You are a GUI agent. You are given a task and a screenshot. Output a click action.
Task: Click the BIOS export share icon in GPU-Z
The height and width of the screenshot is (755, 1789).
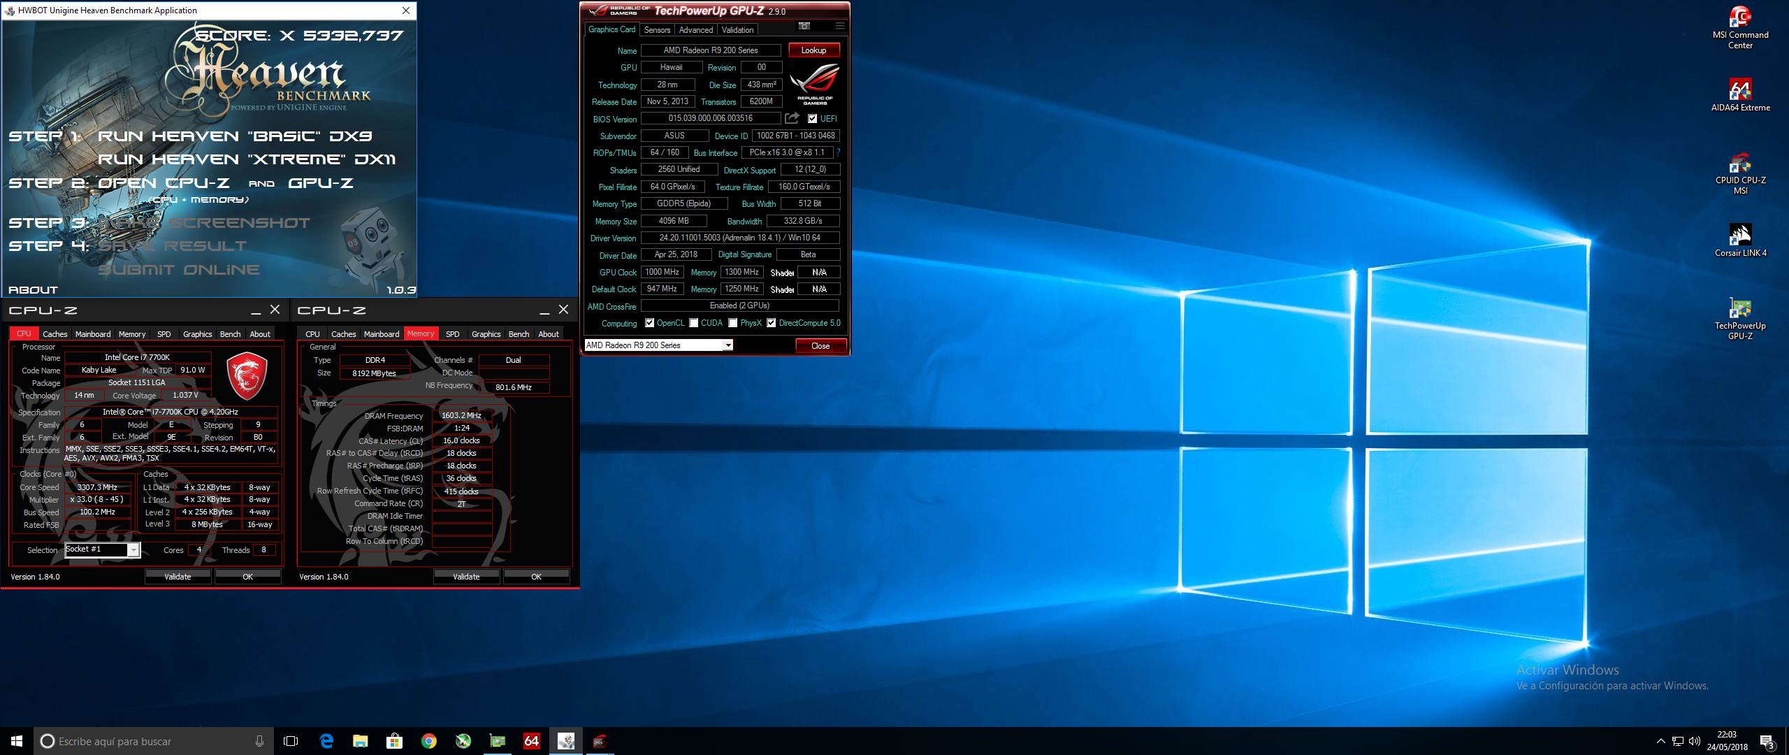tap(792, 118)
